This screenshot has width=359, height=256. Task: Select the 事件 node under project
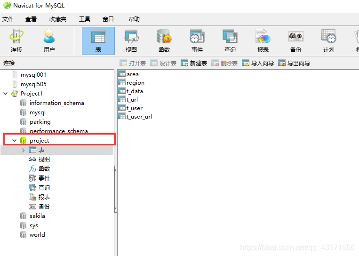[44, 178]
